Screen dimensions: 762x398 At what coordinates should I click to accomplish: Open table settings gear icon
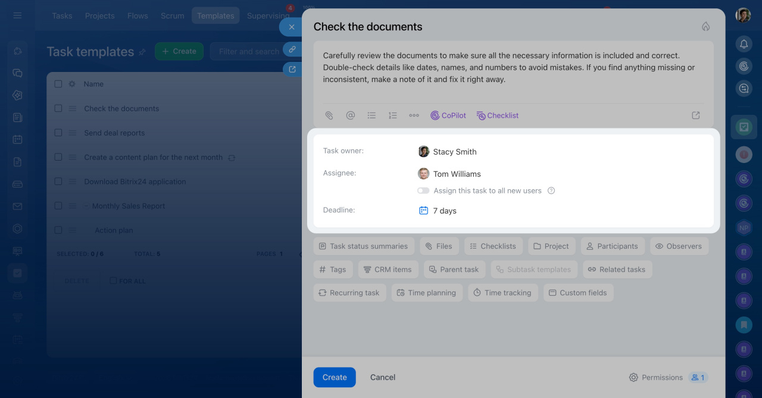72,84
